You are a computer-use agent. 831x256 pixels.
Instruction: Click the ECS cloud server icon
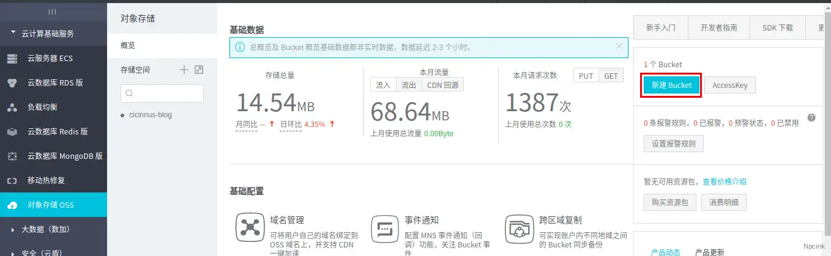(x=12, y=59)
